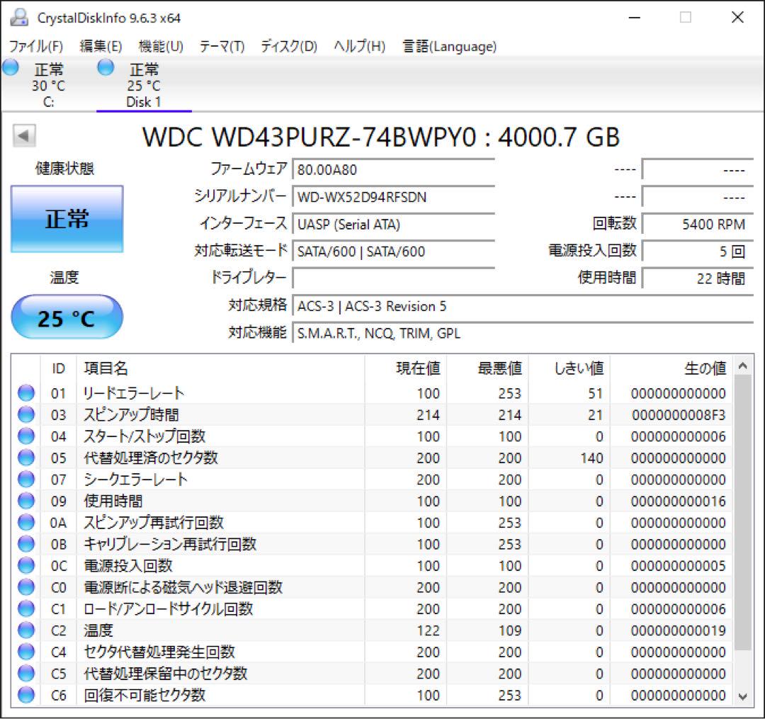This screenshot has height=719, width=765.
Task: Click status orb for Disk 1
Action: point(106,67)
